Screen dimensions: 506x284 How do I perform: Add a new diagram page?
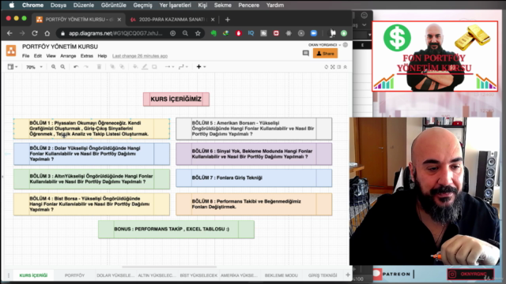pos(348,275)
